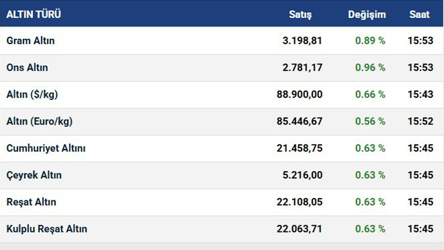Click the 88.900,00 price value

click(299, 94)
